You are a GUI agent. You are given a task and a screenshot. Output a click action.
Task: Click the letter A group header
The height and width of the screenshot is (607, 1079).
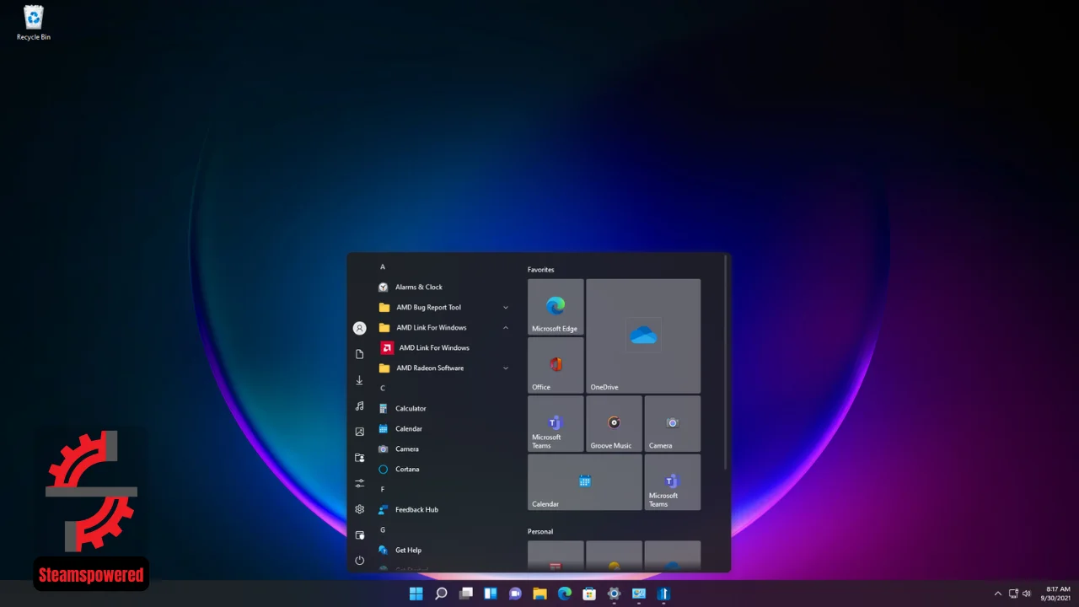click(x=383, y=267)
